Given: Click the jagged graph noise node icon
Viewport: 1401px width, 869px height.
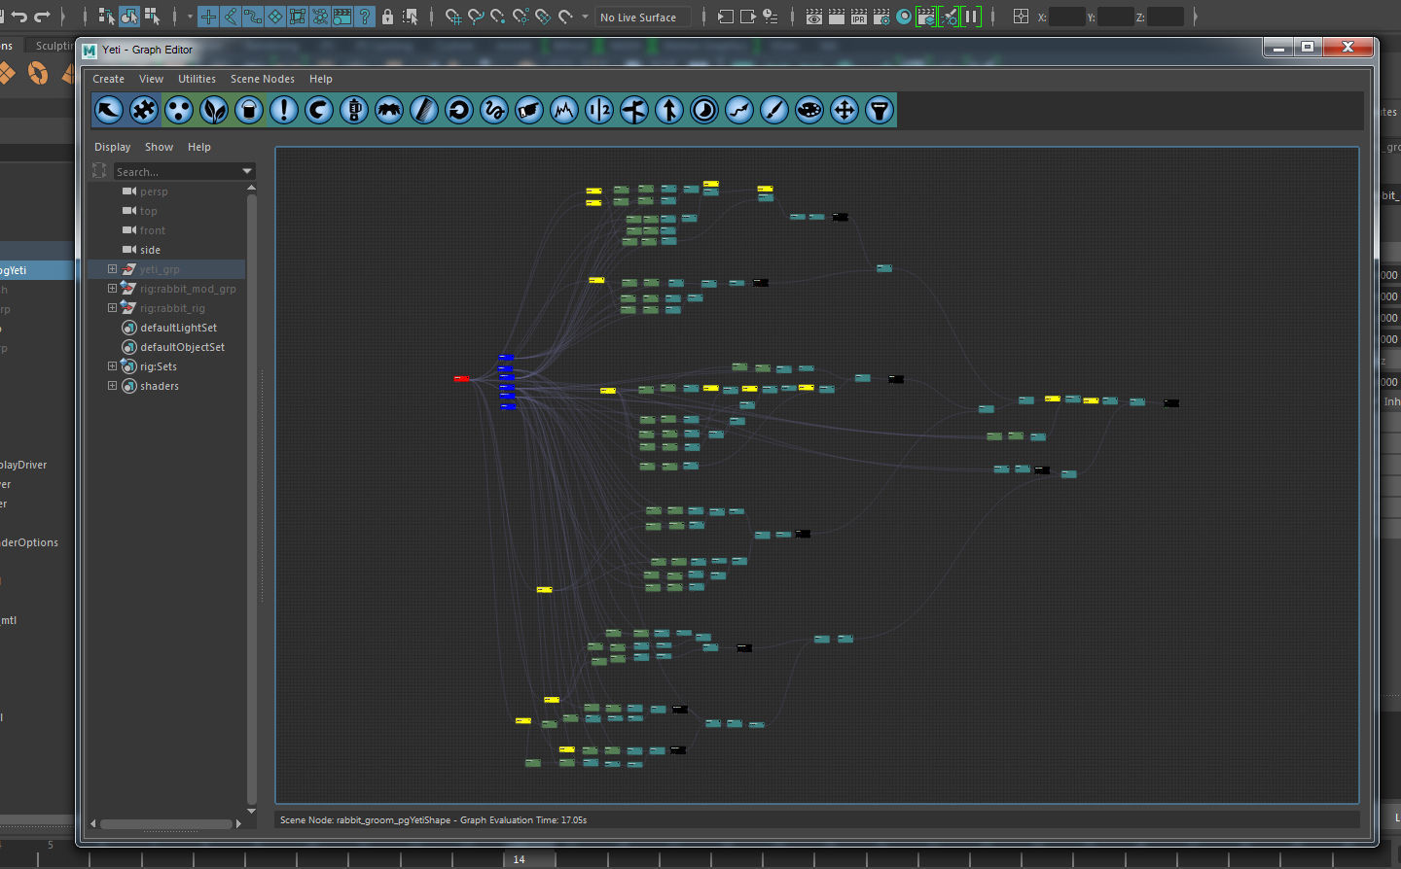Looking at the screenshot, I should click(564, 110).
